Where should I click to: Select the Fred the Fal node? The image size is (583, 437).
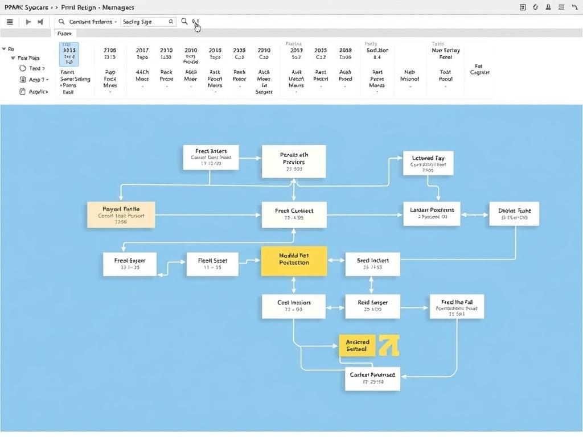click(x=457, y=306)
